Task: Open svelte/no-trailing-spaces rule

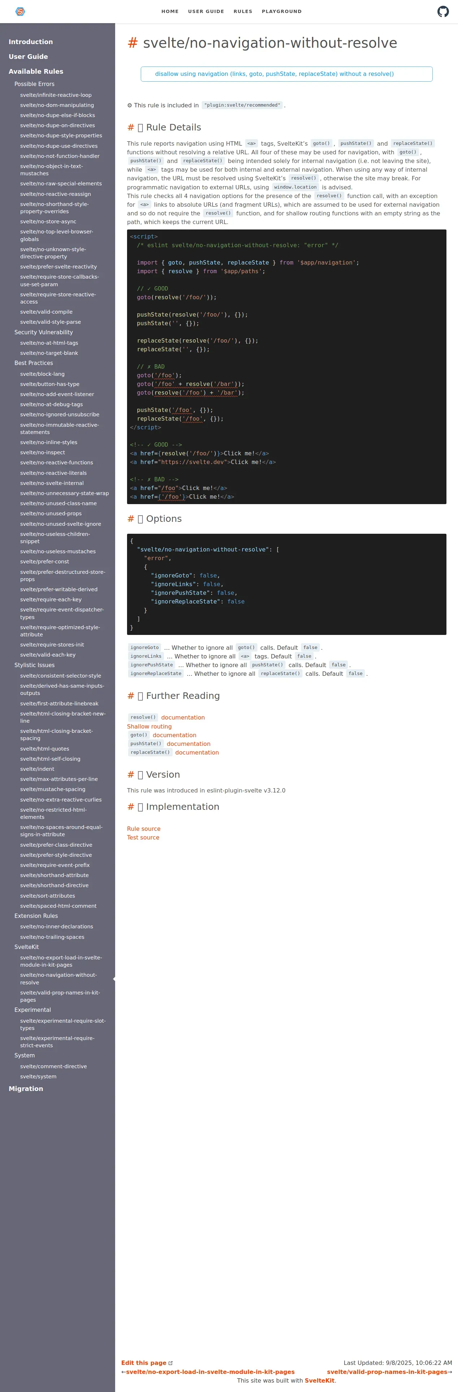Action: (x=52, y=937)
